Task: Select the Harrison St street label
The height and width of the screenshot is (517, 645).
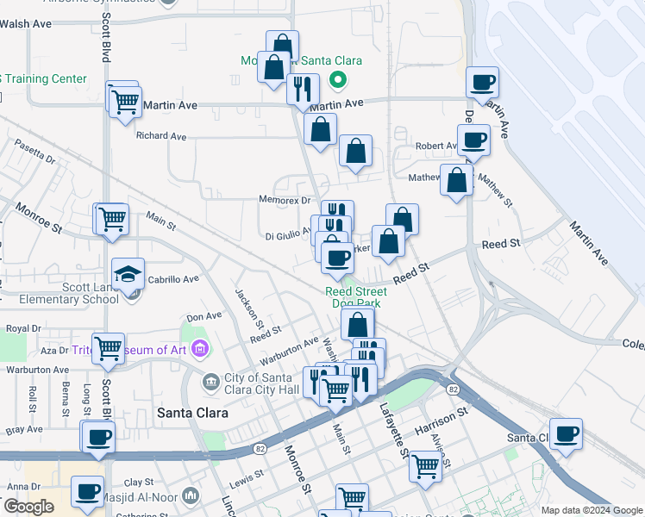Action: 441,420
